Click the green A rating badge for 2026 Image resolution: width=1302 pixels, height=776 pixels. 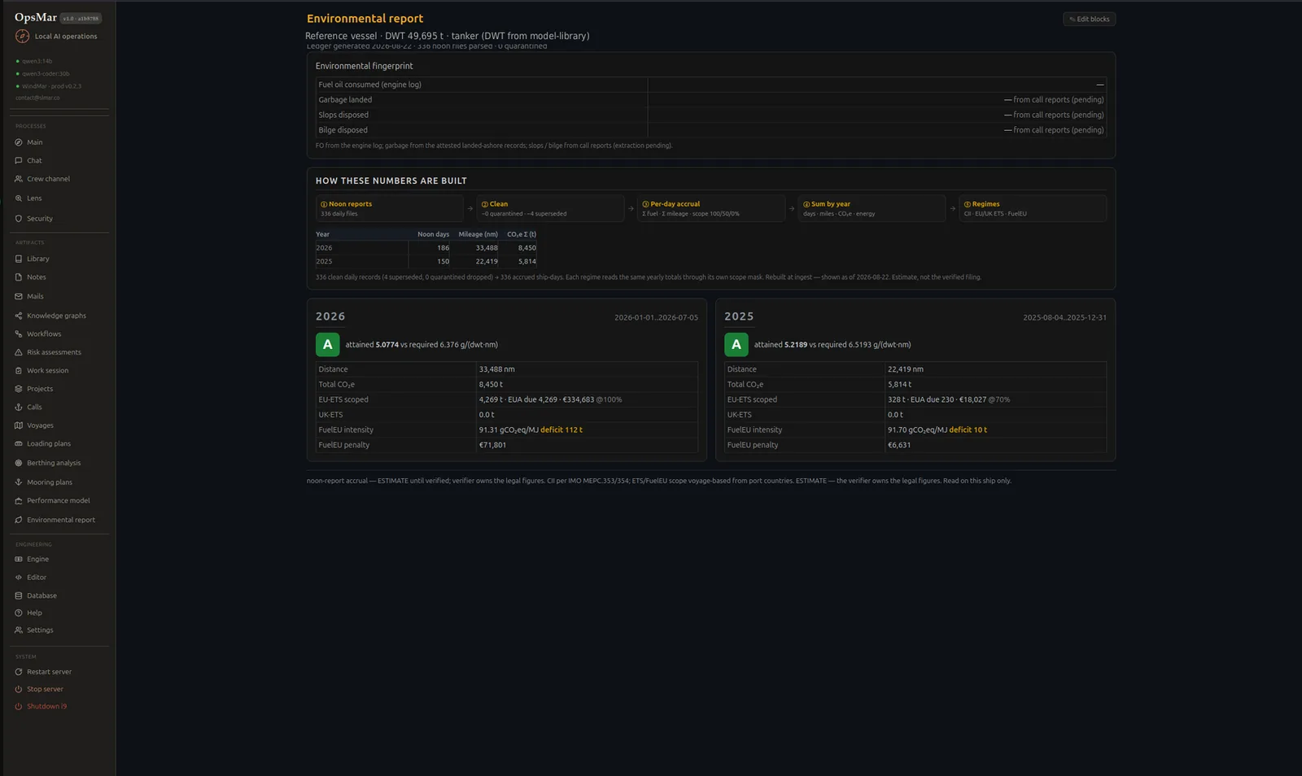[328, 344]
